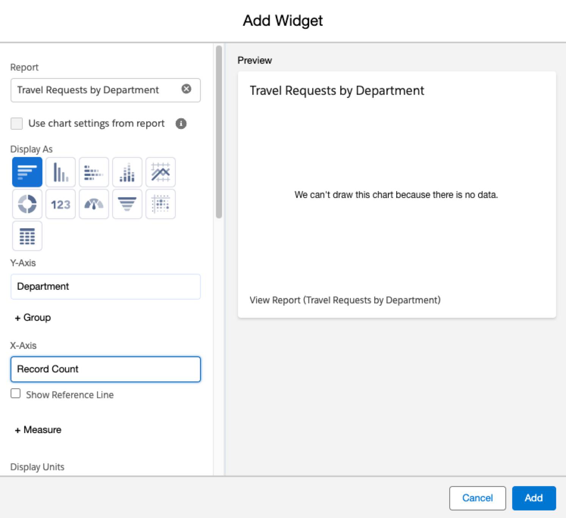Image resolution: width=566 pixels, height=518 pixels.
Task: Check Show Reference Line
Action: tap(16, 394)
